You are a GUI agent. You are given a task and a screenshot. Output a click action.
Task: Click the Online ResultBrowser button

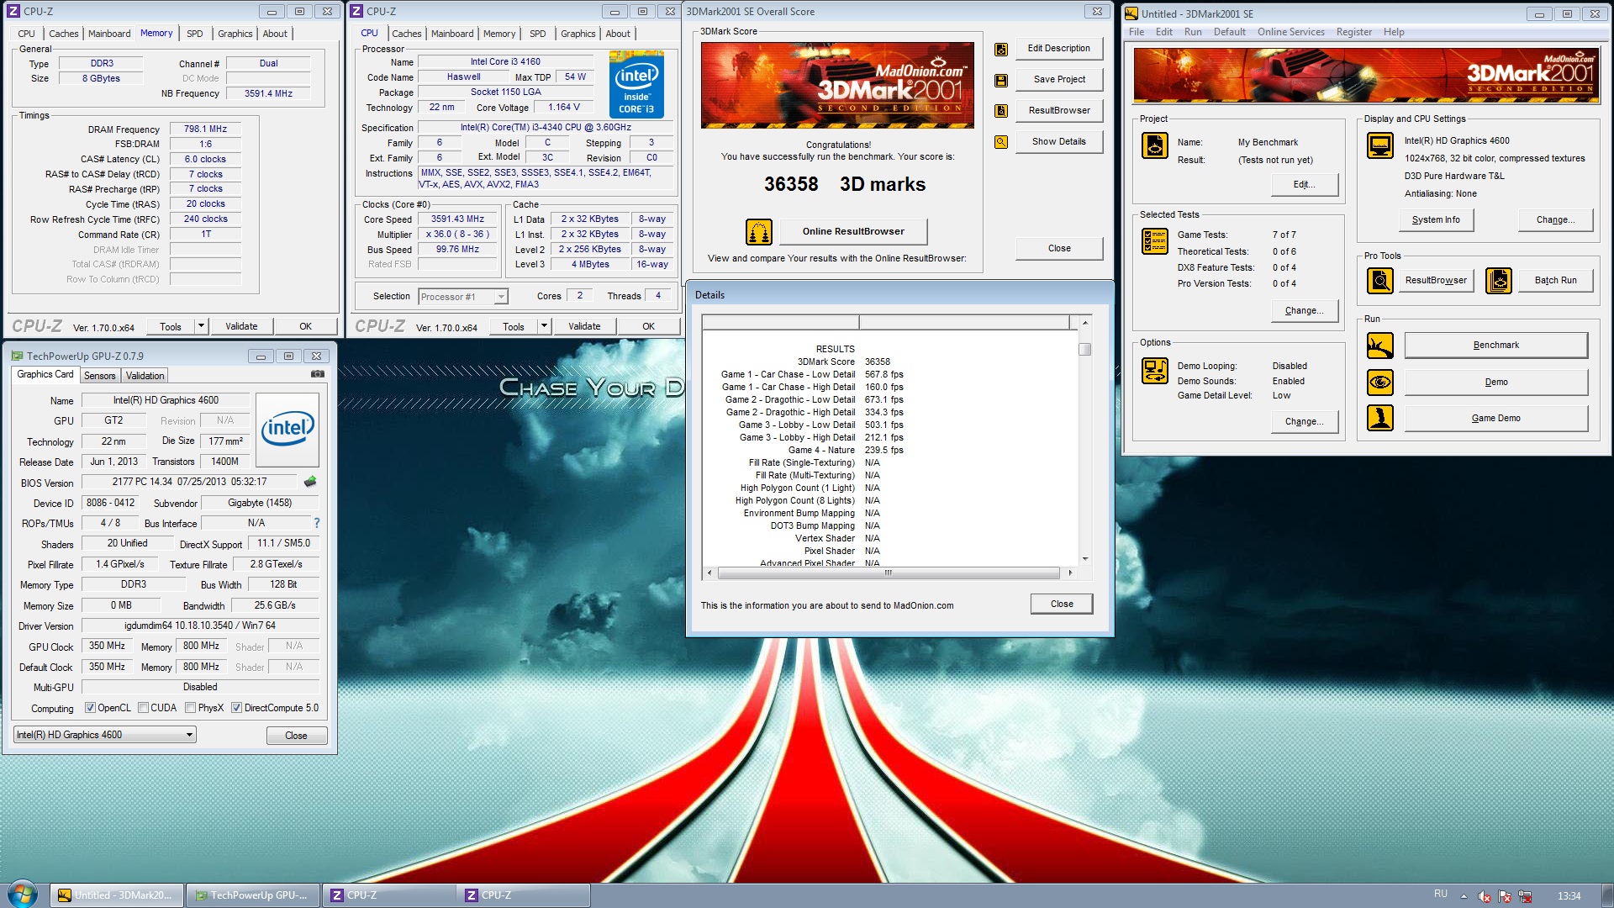853,231
